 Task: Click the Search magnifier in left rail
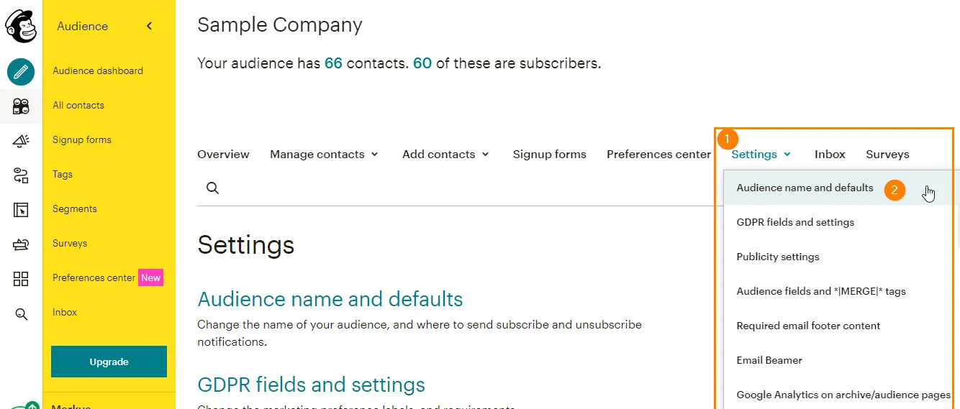[21, 314]
